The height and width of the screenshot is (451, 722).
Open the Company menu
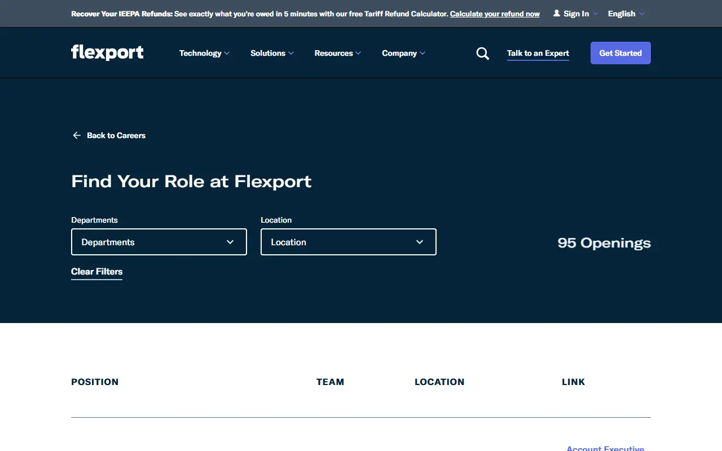[403, 53]
